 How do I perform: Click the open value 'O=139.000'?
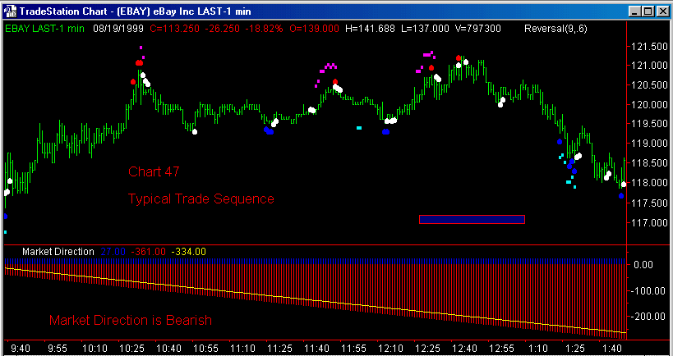pyautogui.click(x=314, y=30)
